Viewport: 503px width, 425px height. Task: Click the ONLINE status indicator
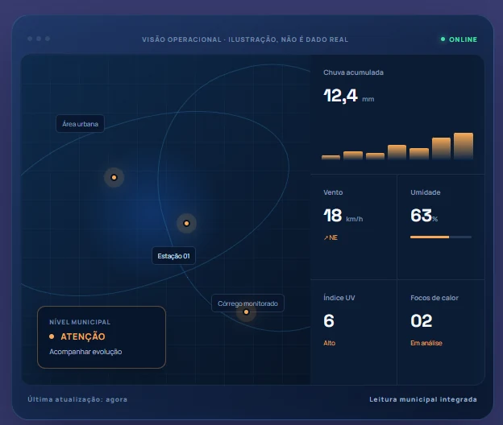[459, 39]
